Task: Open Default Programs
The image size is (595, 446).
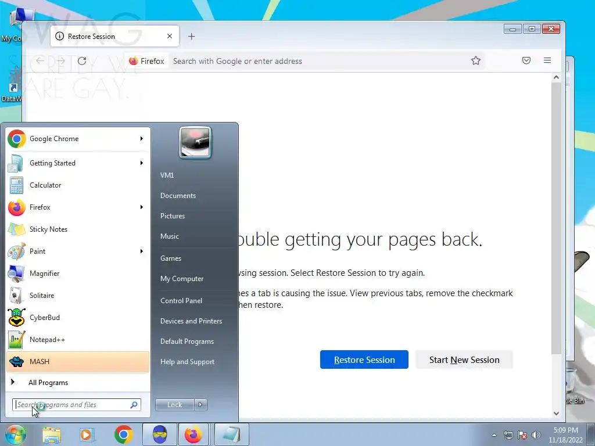Action: pyautogui.click(x=187, y=341)
